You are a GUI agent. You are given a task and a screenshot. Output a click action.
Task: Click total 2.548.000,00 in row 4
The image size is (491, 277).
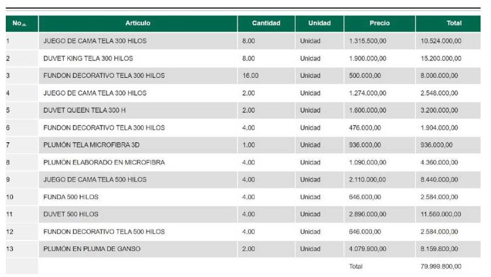[439, 93]
